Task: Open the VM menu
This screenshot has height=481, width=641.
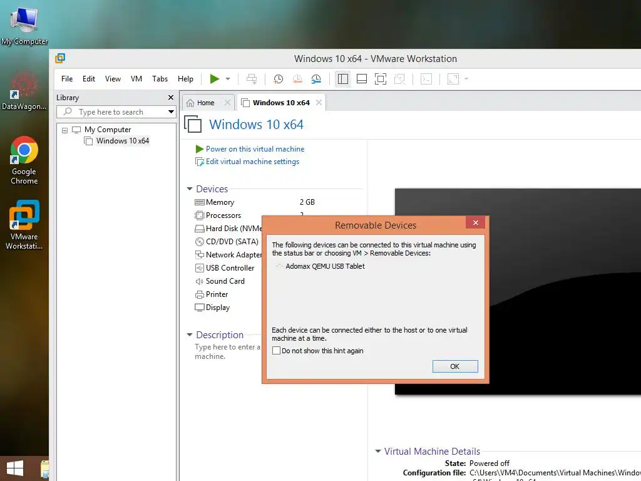Action: point(136,79)
